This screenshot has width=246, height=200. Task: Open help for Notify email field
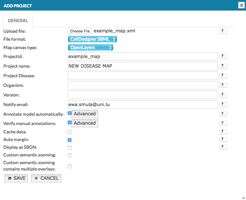[x=223, y=104]
